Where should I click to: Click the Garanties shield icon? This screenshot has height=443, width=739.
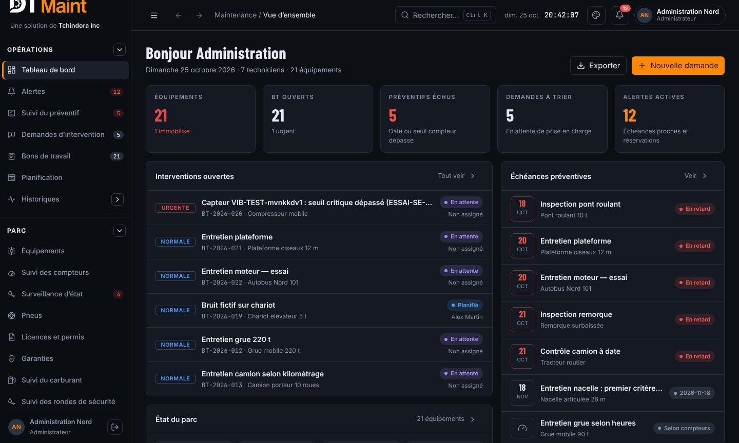tap(12, 358)
